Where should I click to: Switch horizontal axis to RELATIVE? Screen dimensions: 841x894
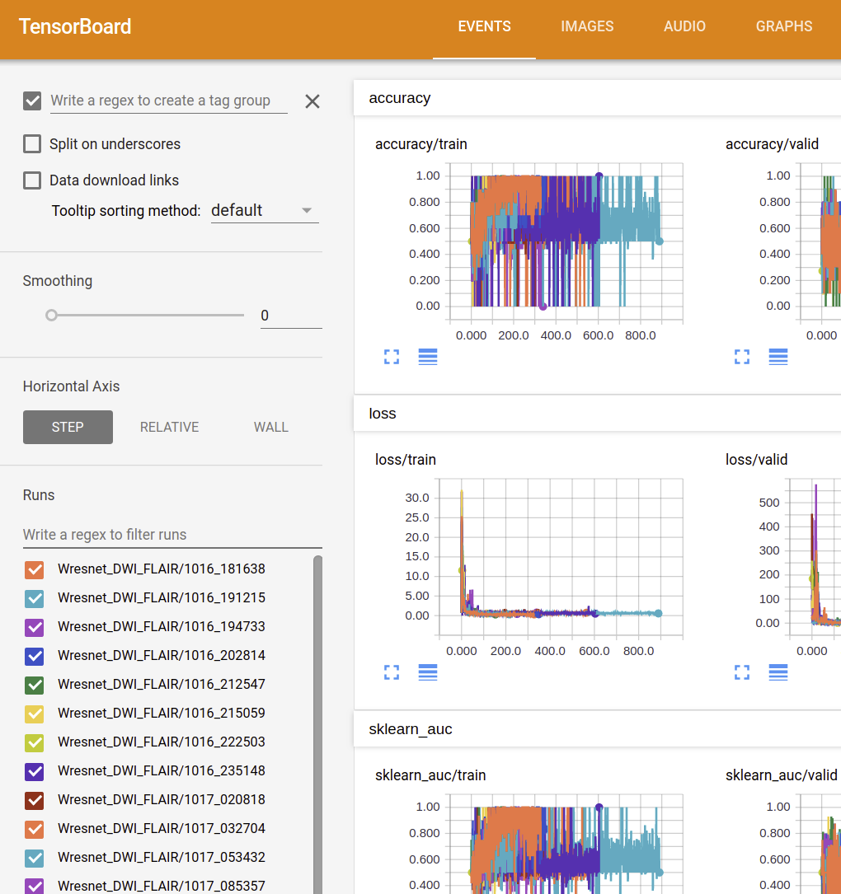click(169, 427)
